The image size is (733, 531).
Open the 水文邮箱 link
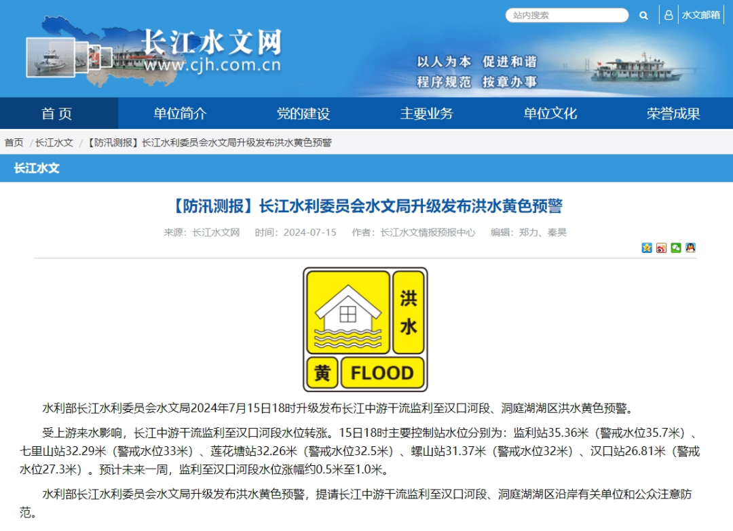pyautogui.click(x=700, y=14)
